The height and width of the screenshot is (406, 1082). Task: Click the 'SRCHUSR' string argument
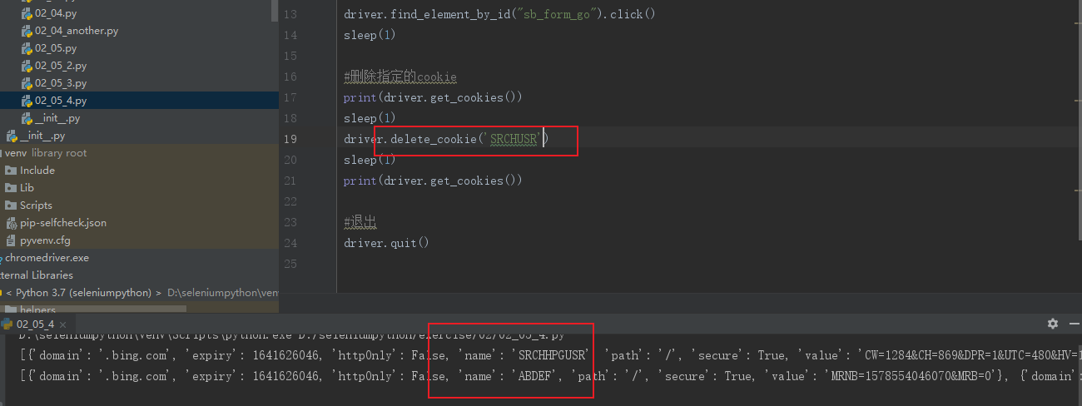pos(514,139)
